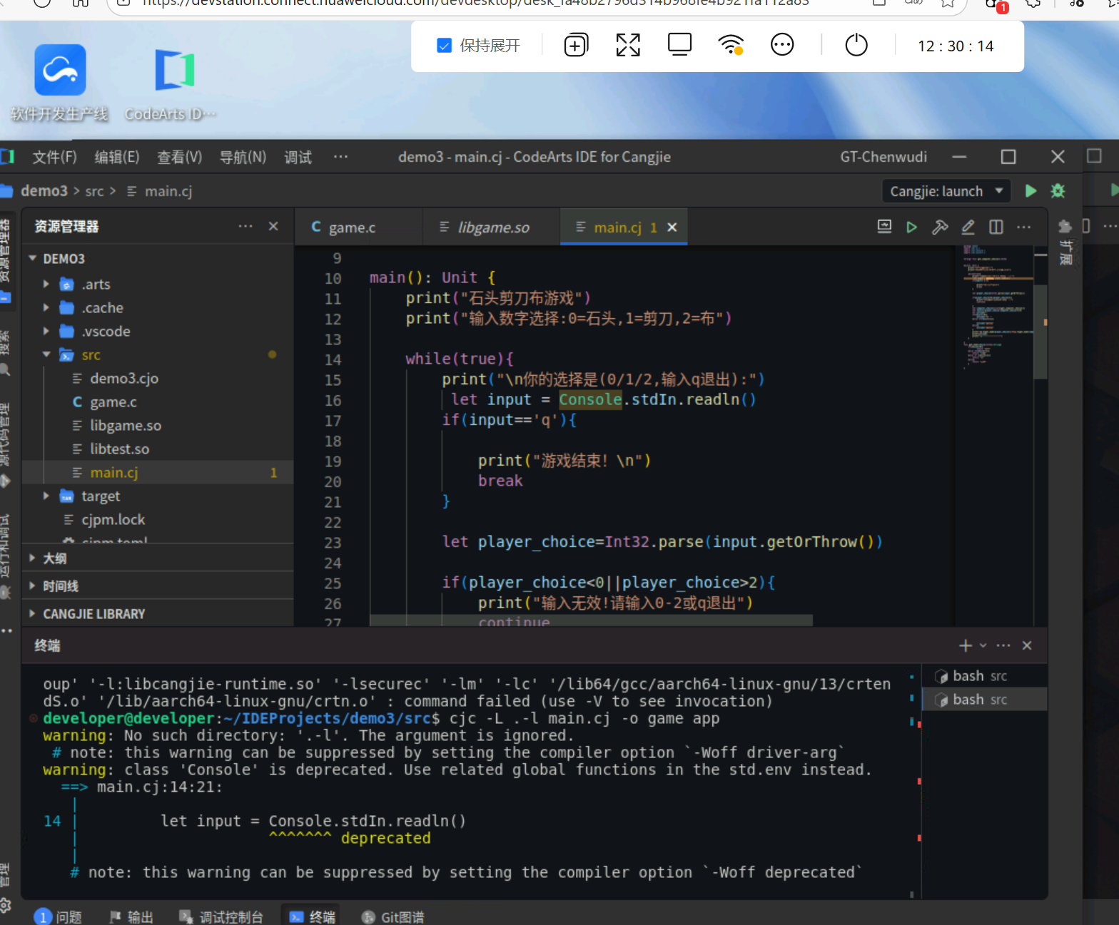Image resolution: width=1119 pixels, height=925 pixels.
Task: Open the new-terminal profile dropdown chevron
Action: pyautogui.click(x=983, y=645)
